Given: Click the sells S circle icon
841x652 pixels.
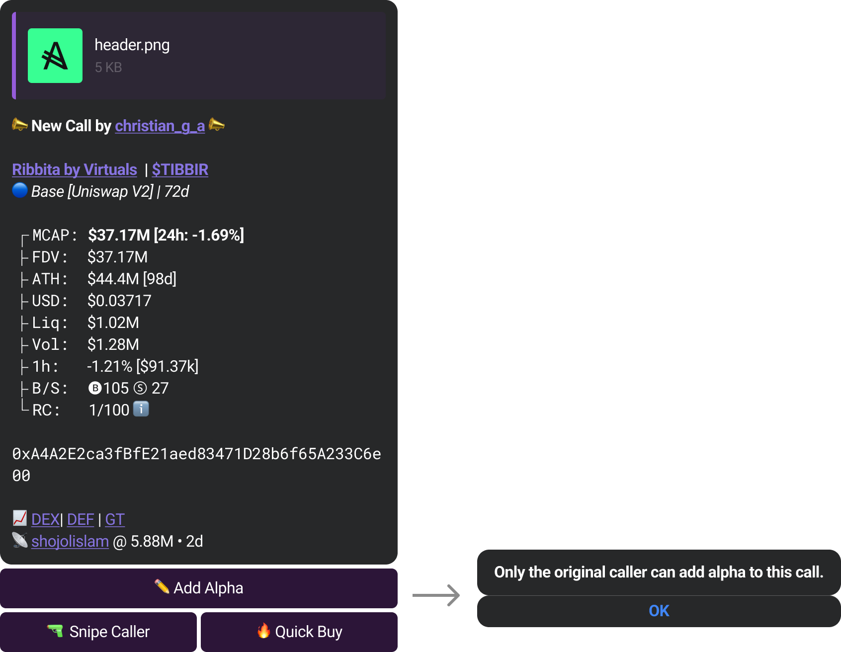Looking at the screenshot, I should 141,388.
